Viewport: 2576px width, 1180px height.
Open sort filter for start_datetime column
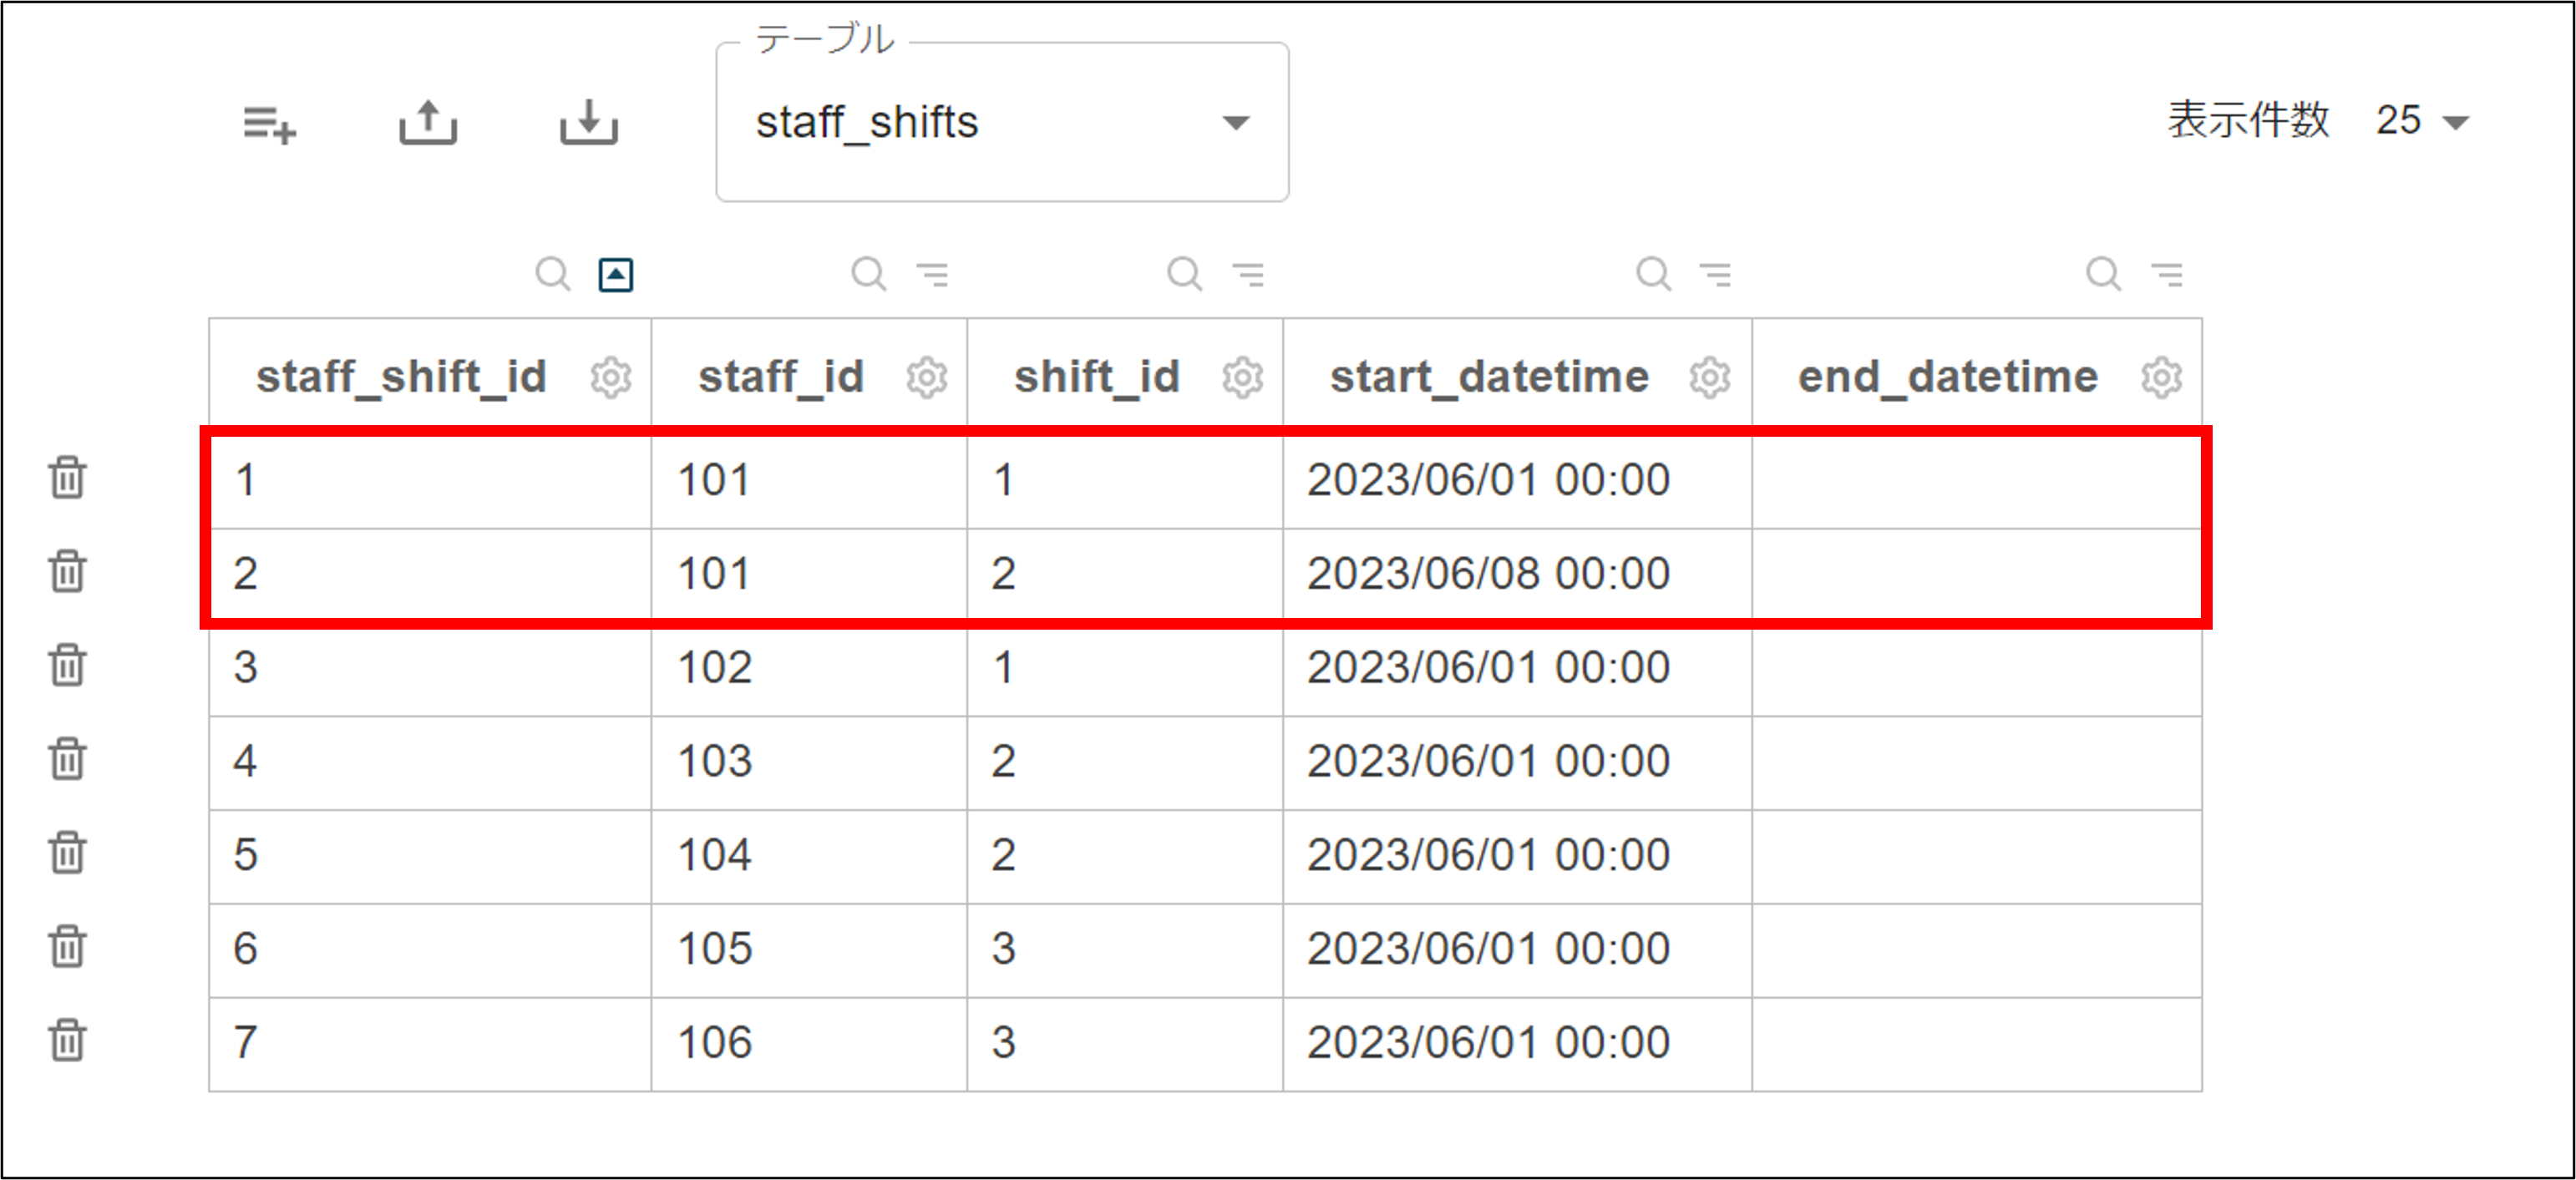pyautogui.click(x=1716, y=274)
